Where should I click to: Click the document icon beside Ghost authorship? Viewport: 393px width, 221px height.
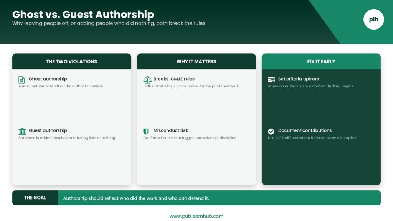[x=21, y=80]
